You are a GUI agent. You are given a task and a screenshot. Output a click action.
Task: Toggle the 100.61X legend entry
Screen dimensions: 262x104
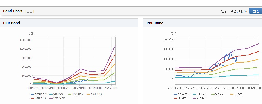click(76, 94)
